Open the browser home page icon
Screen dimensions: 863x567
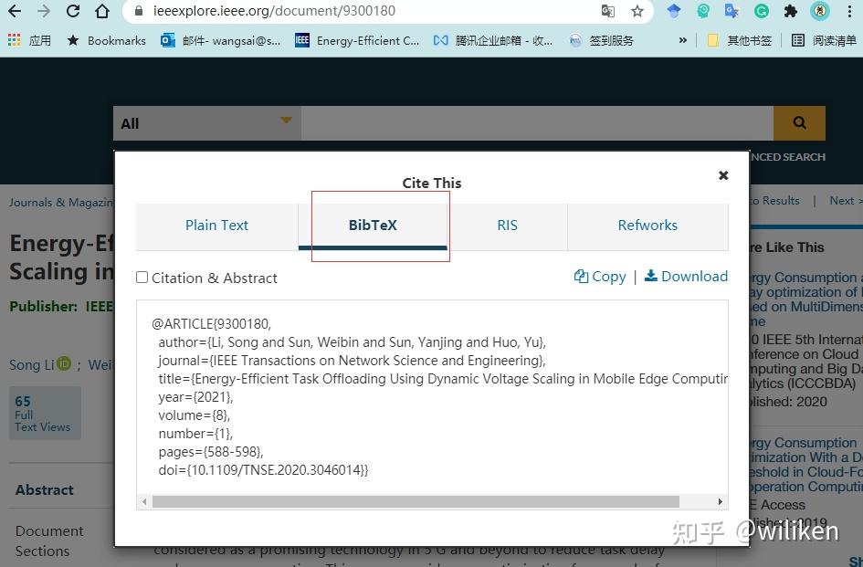click(101, 11)
